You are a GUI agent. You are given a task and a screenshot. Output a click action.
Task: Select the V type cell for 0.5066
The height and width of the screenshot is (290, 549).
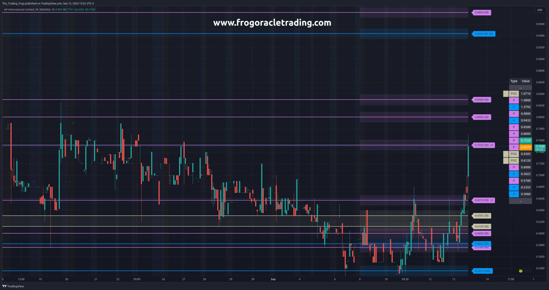click(514, 194)
